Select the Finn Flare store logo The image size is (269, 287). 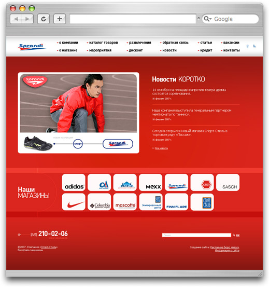176,202
